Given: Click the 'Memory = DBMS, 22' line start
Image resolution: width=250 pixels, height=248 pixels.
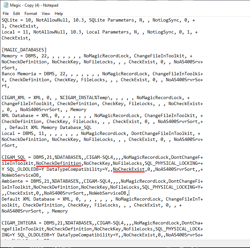Looking at the screenshot, I should [x=24, y=56].
